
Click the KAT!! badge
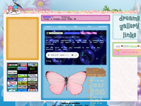(x=33, y=72)
